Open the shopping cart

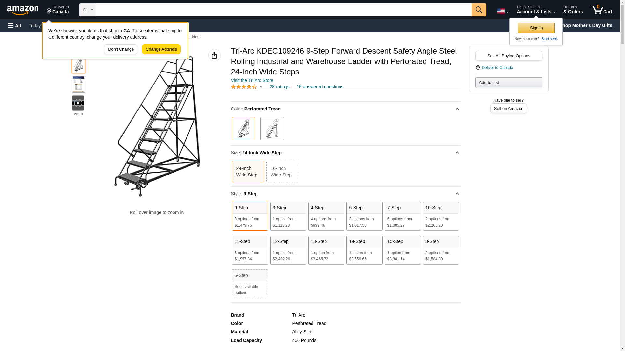pos(601,10)
